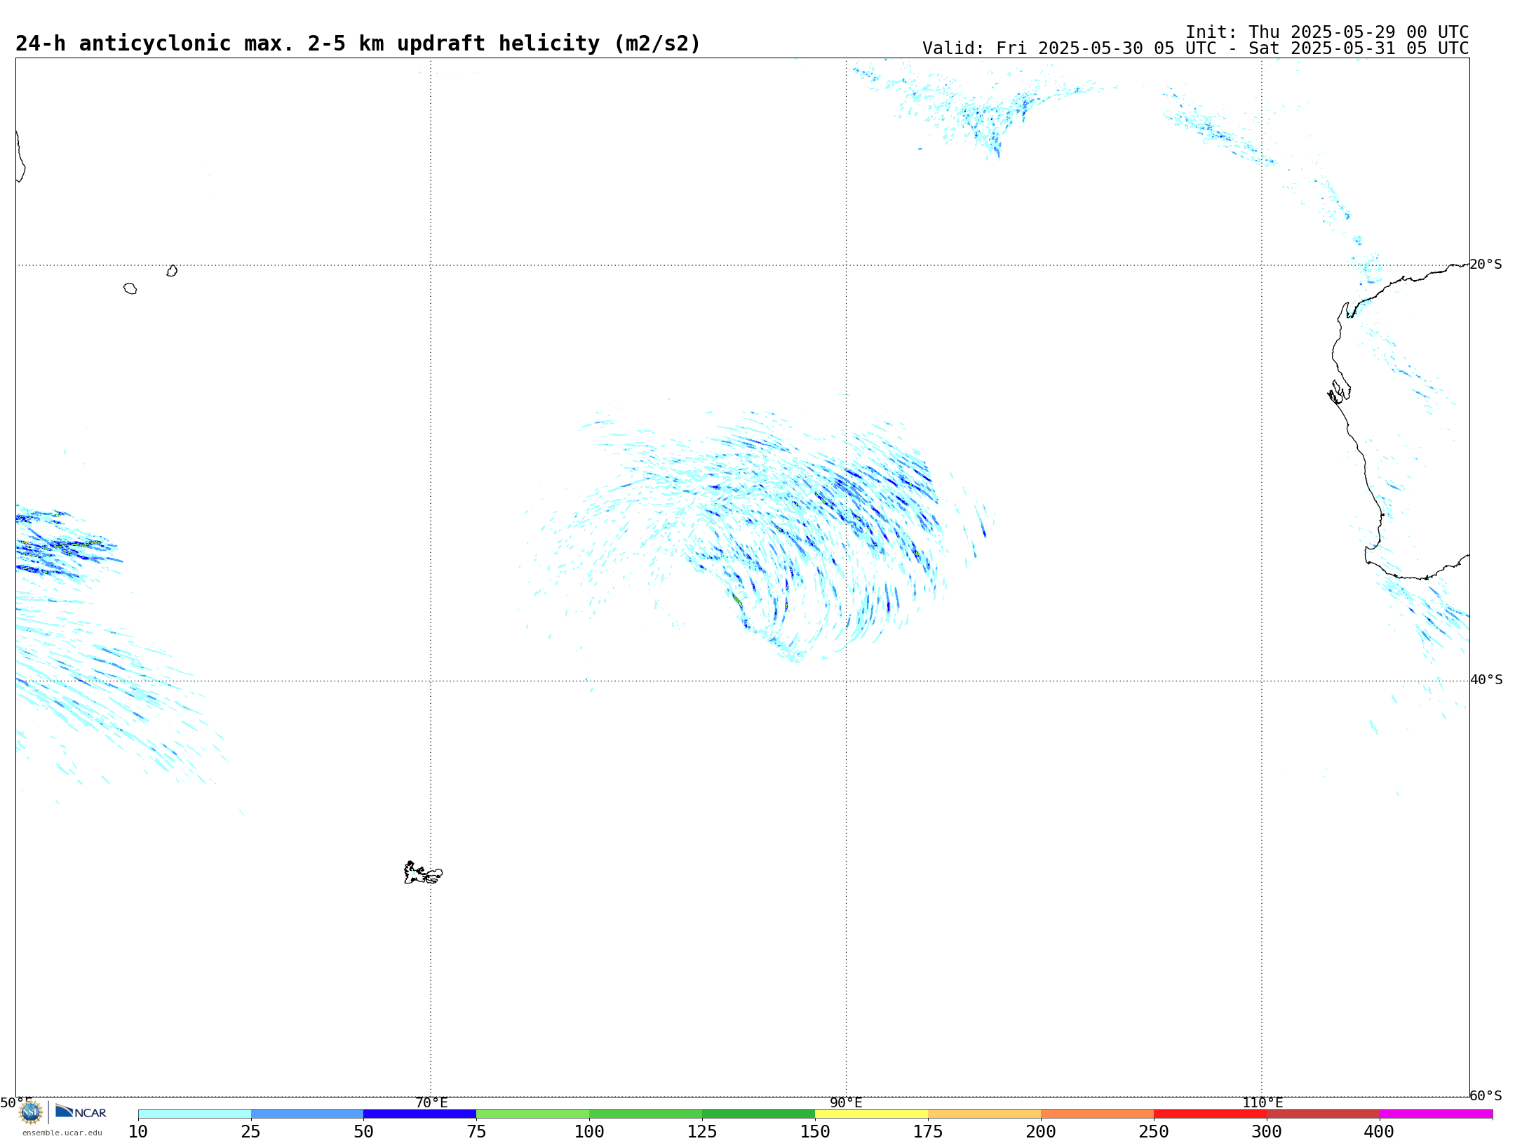1515x1141 pixels.
Task: Click the colorbar value label 25
Action: pyautogui.click(x=251, y=1132)
